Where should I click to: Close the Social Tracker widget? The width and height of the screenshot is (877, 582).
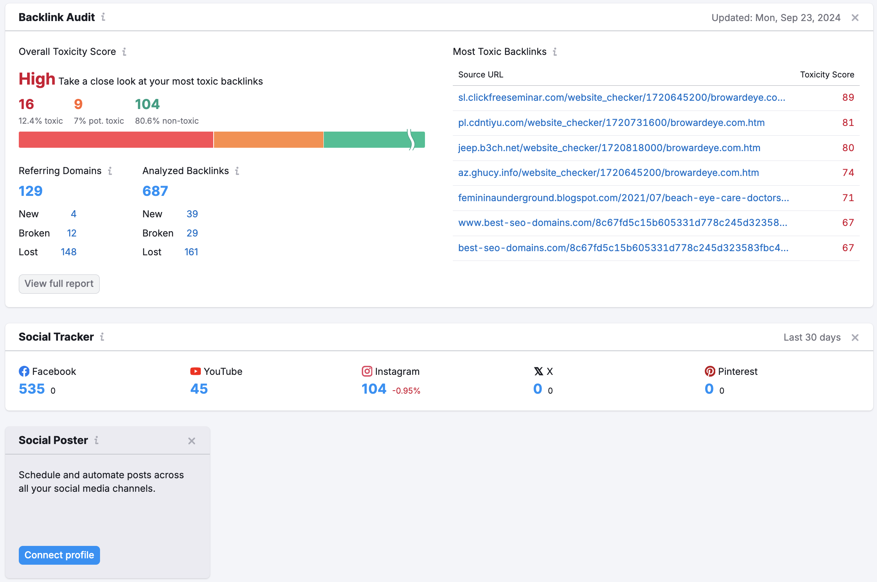tap(855, 338)
